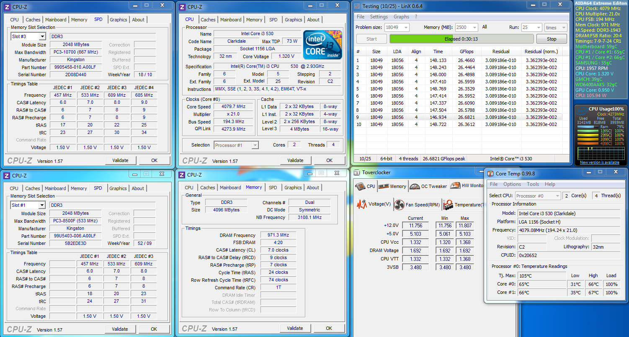Screen dimensions: 629x337
Task: Click the Toverclocker title bar icon
Action: pos(357,172)
